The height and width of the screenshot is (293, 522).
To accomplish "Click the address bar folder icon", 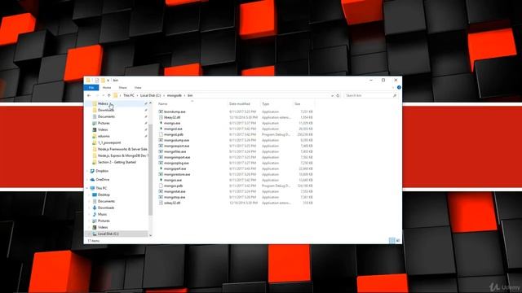I will pyautogui.click(x=116, y=95).
